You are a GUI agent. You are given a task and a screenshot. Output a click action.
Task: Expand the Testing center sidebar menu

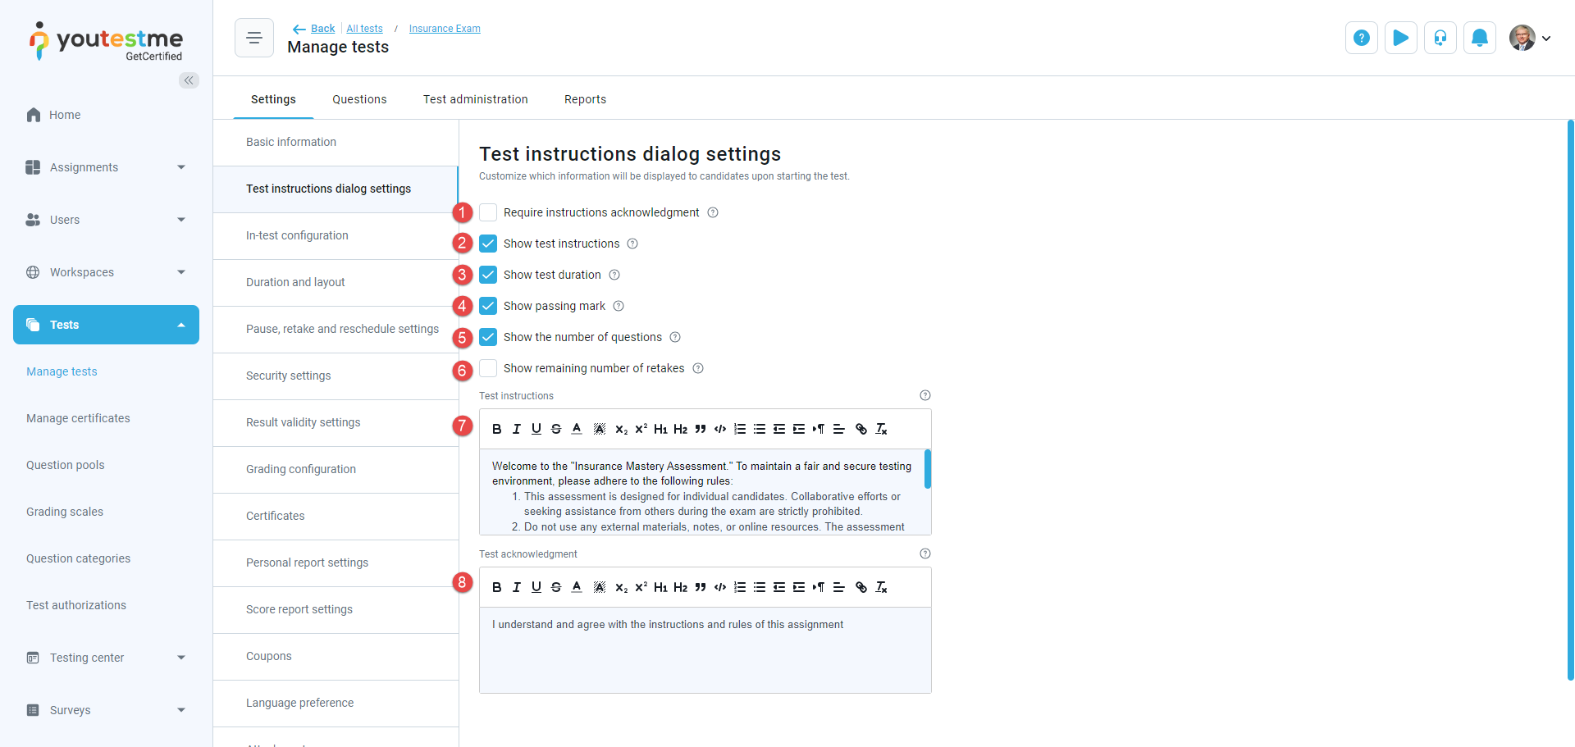click(x=106, y=658)
